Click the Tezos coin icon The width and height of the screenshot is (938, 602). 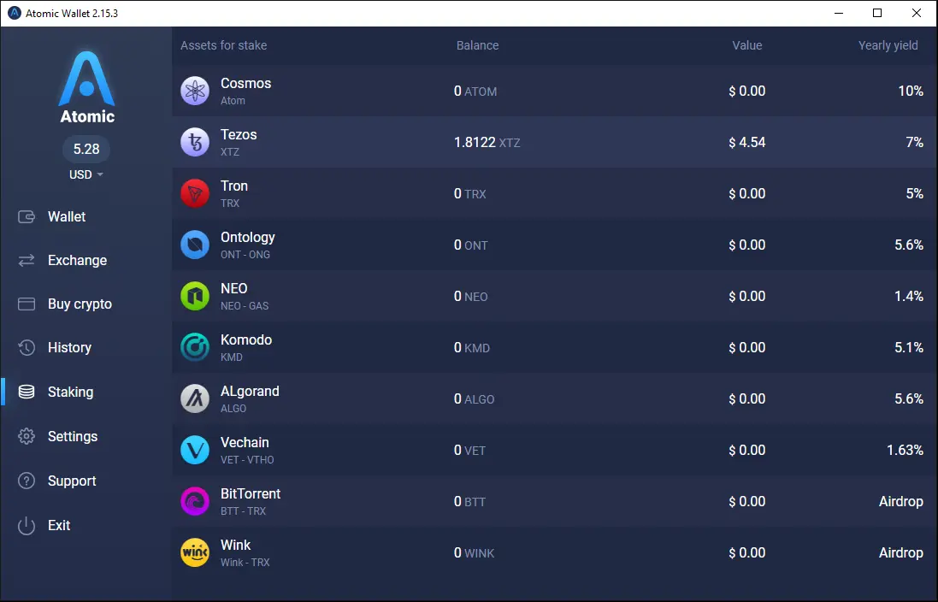point(195,143)
